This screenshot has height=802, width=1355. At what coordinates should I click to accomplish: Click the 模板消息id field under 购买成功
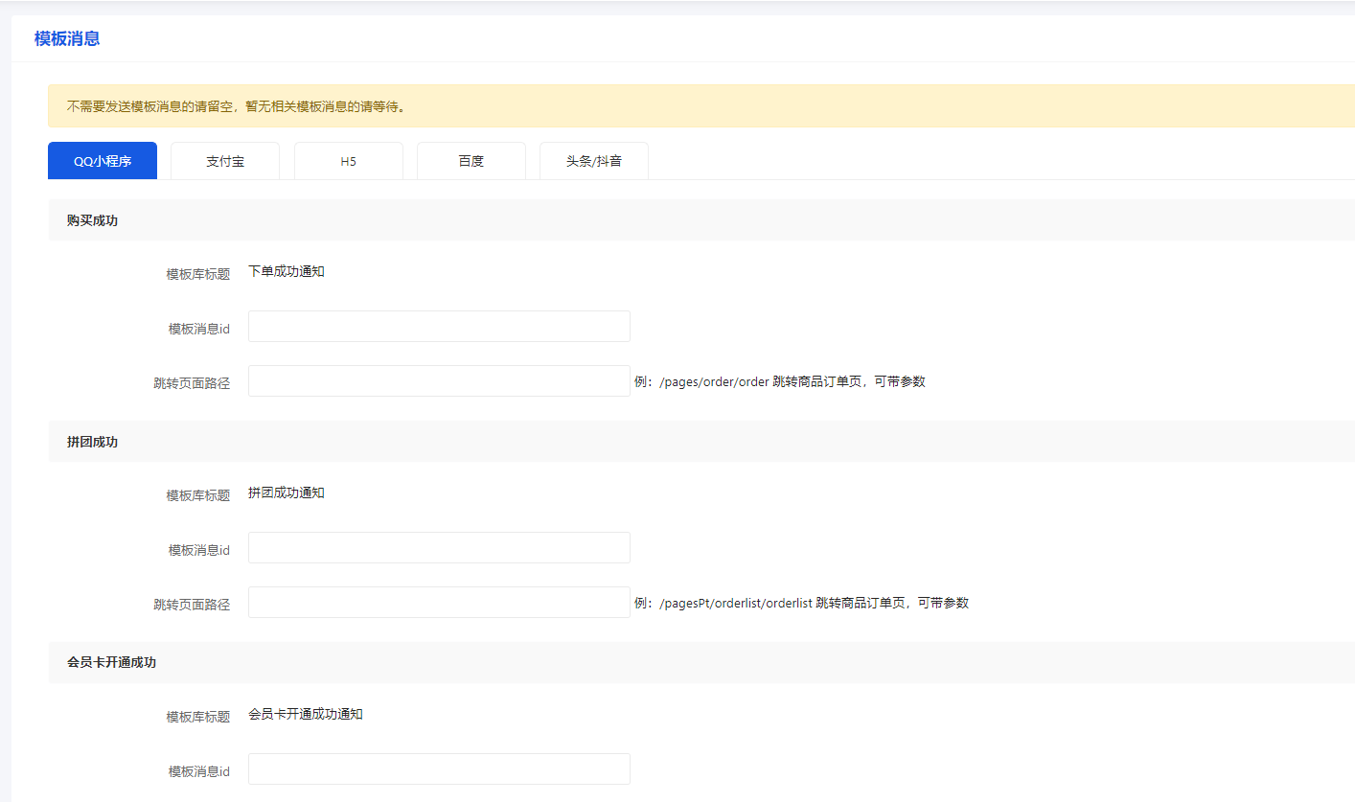(x=439, y=327)
